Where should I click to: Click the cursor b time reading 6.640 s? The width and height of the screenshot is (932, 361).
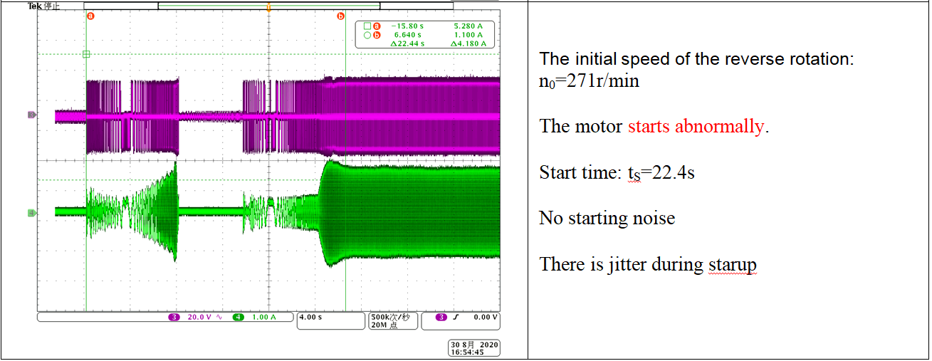point(409,34)
